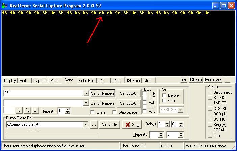Freeze the terminal display
The image size is (237, 151).
(213, 80)
